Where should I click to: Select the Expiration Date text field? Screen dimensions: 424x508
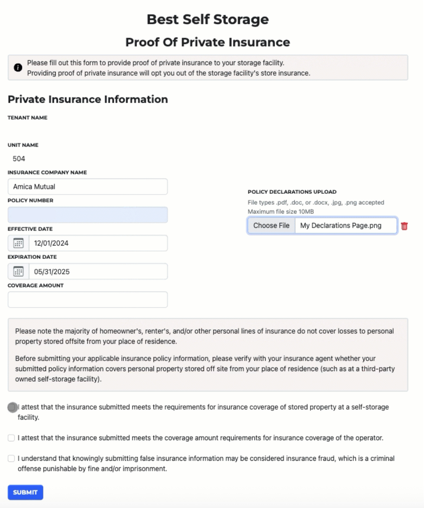point(98,271)
